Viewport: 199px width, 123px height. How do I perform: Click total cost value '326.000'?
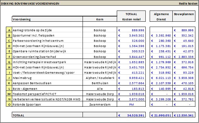click(x=138, y=41)
